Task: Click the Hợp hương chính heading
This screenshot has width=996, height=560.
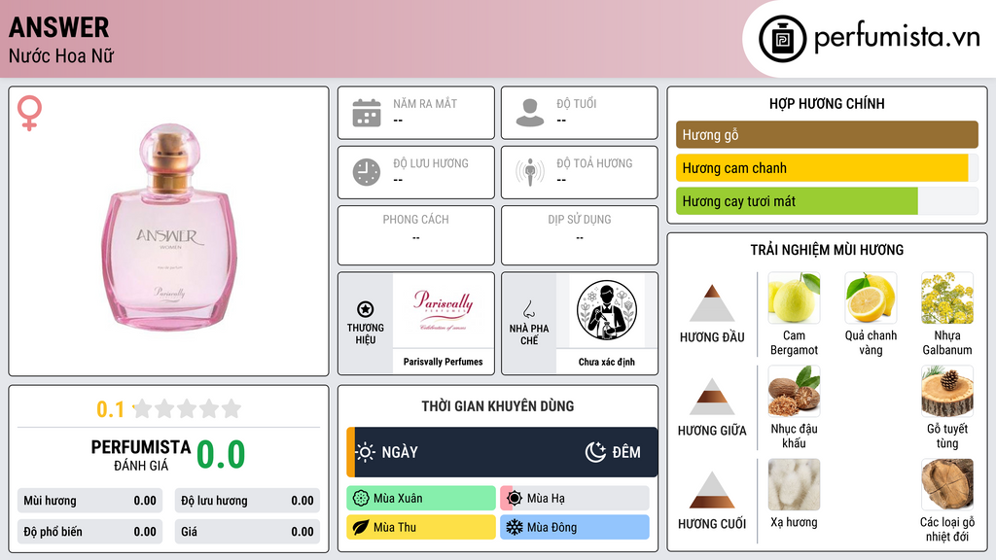Action: 827,103
